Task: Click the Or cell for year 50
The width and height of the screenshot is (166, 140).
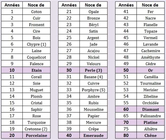Action: pos(151,70)
